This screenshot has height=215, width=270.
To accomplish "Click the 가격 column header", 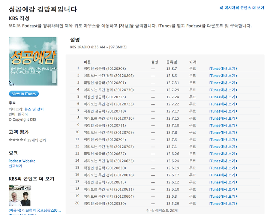I will click(193, 62).
